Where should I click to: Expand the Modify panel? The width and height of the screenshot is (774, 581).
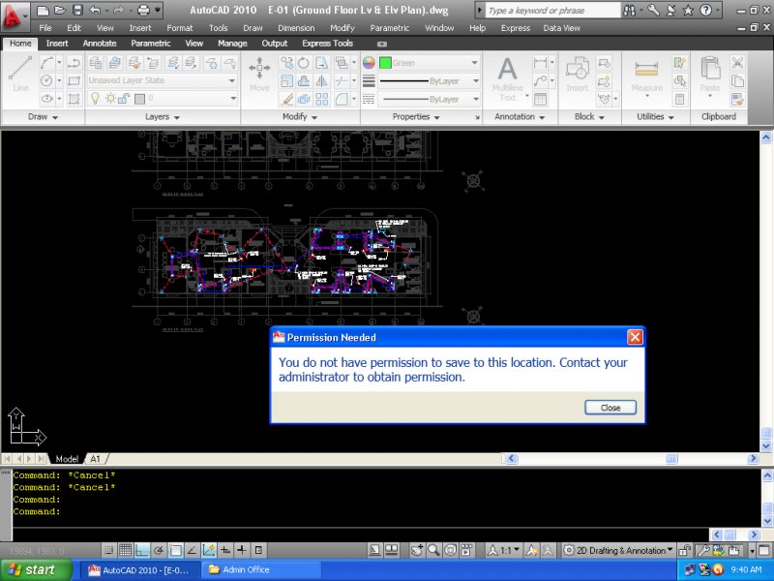point(300,117)
